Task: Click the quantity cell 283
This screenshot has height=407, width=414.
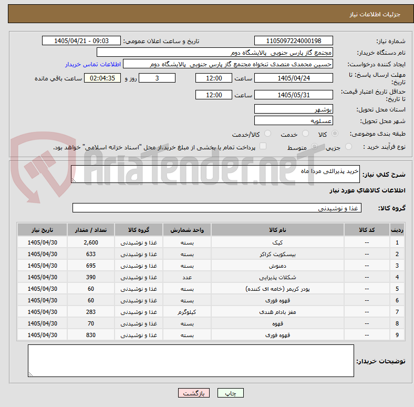Action: point(91,312)
